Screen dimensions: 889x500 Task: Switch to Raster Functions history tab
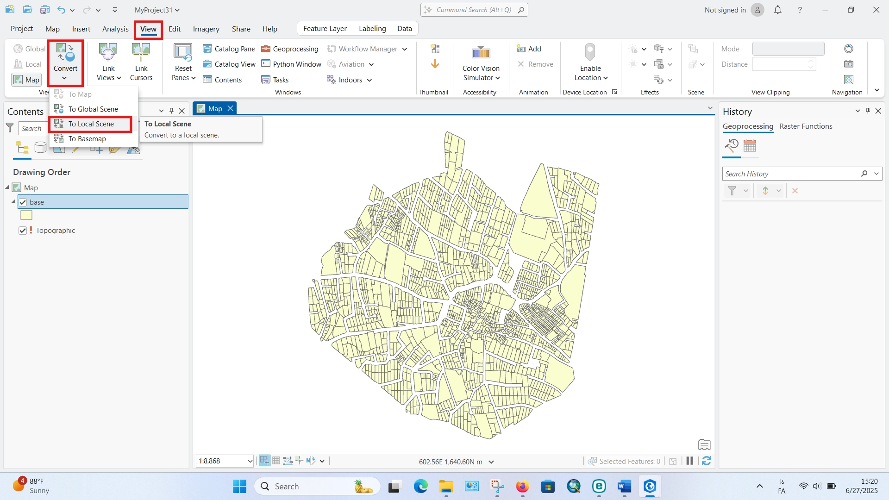coord(806,126)
